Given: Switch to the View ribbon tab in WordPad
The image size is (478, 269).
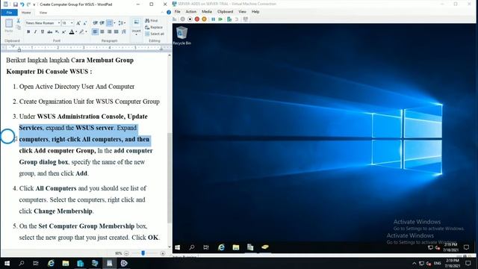Looking at the screenshot, I should tap(43, 13).
